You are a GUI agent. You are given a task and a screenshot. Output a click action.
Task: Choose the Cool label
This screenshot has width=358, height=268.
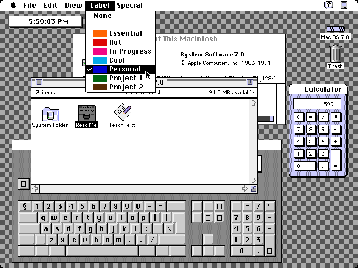tap(120, 60)
